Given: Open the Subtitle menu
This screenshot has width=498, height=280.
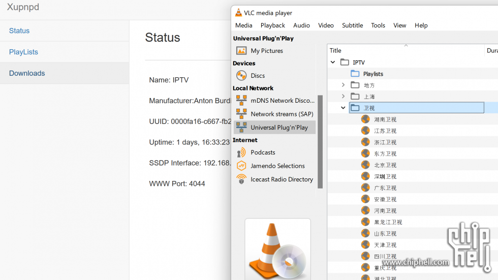Looking at the screenshot, I should [352, 25].
